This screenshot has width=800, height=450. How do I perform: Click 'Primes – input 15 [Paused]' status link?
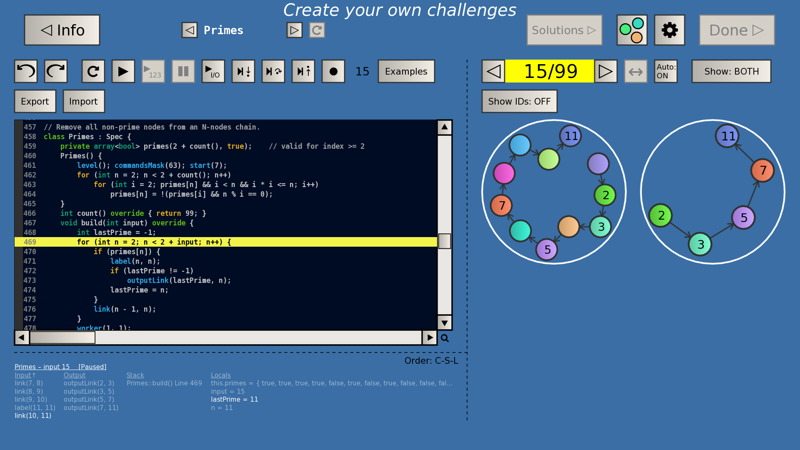[x=60, y=367]
